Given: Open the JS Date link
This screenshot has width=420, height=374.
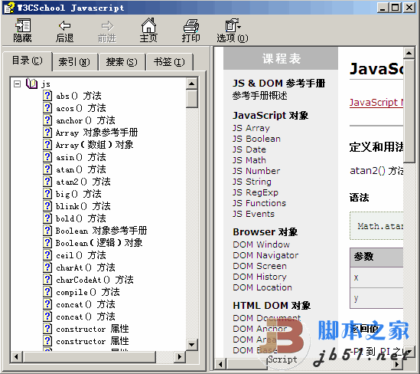Looking at the screenshot, I should coord(249,149).
